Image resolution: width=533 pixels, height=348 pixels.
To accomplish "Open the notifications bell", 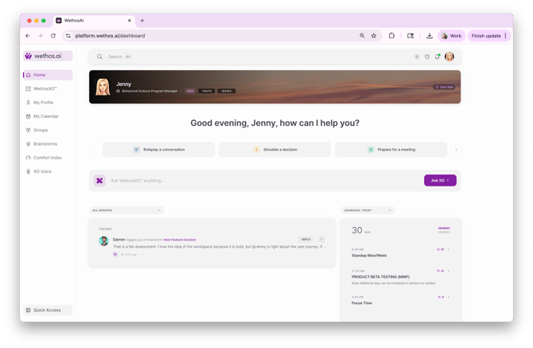I will 438,57.
